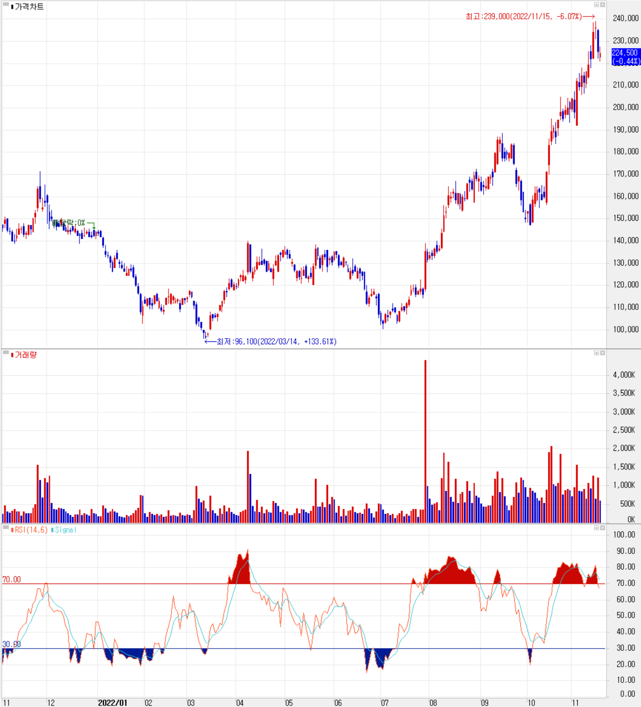This screenshot has height=707, width=641.
Task: Click the 4,000K volume axis label
Action: pos(624,375)
